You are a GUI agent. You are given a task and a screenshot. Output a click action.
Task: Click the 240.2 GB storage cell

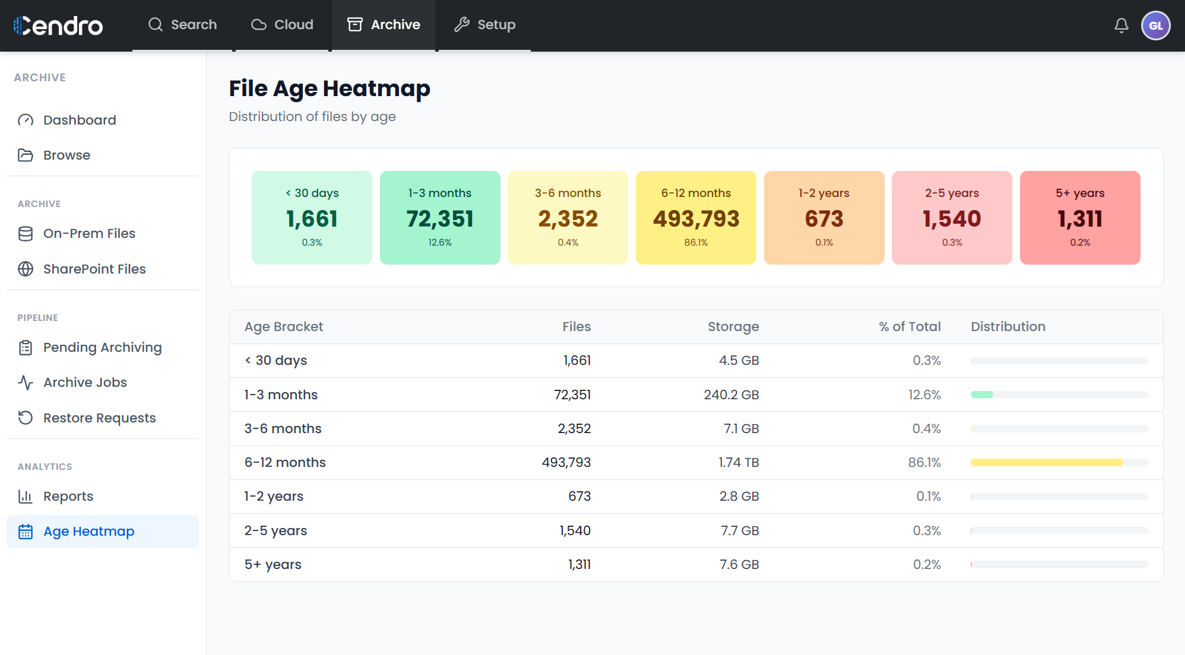pyautogui.click(x=731, y=395)
